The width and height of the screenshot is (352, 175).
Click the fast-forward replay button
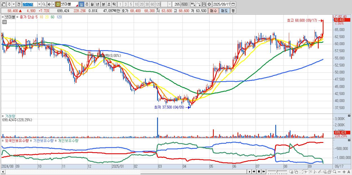[263, 172]
